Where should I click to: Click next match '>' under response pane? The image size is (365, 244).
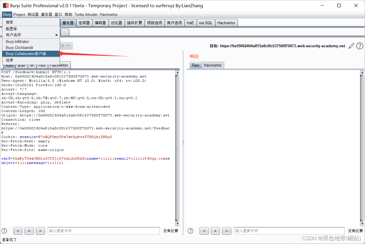point(227,231)
